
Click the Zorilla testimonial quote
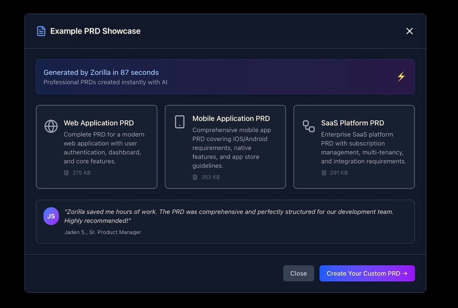point(229,216)
